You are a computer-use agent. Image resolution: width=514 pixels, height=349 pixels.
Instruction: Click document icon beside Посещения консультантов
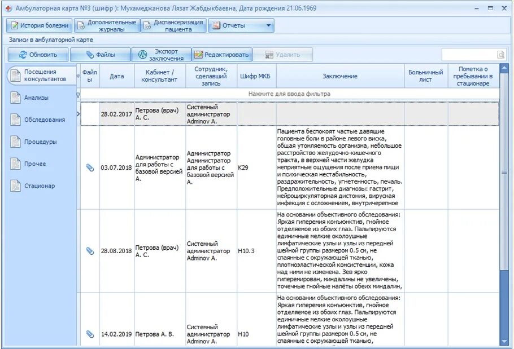click(x=15, y=76)
